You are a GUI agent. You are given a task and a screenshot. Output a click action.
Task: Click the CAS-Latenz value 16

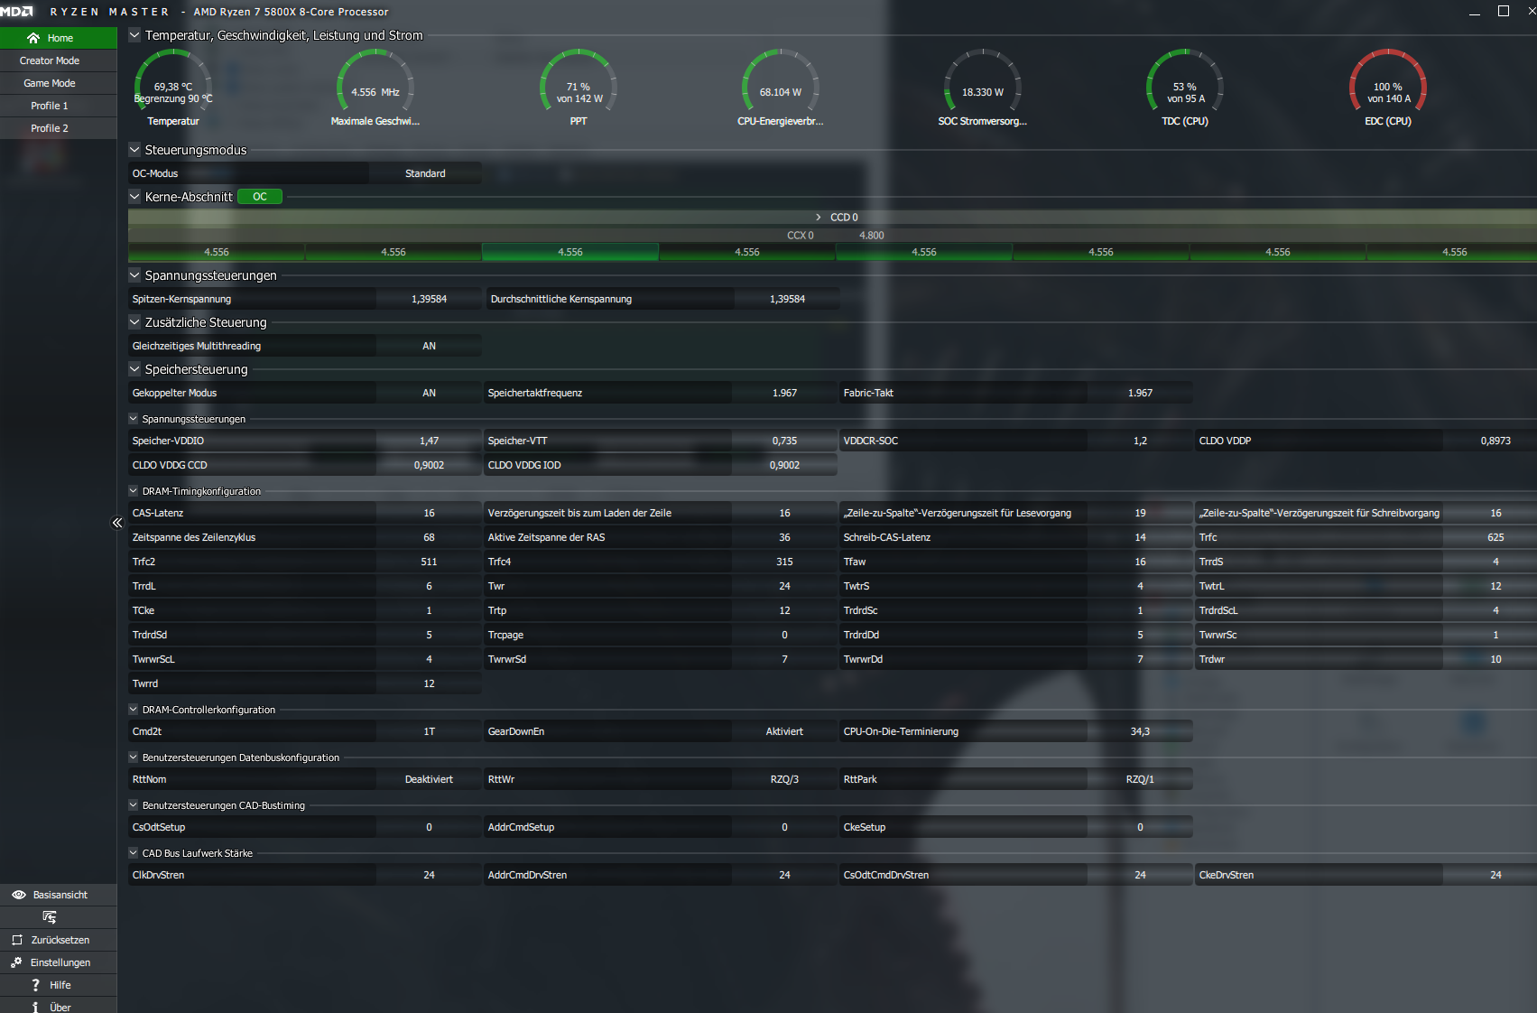[429, 513]
